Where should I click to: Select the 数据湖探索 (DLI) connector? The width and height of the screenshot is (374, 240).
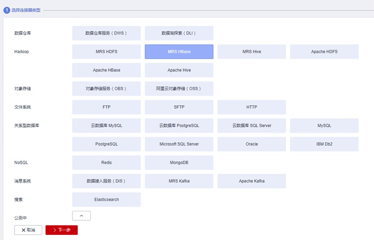tap(179, 33)
